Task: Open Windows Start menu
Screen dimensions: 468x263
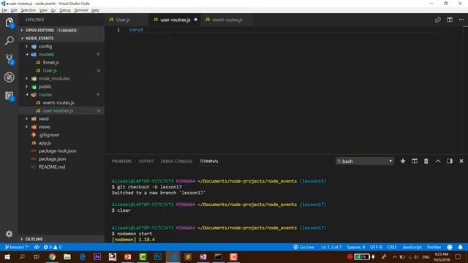Action: pyautogui.click(x=7, y=256)
